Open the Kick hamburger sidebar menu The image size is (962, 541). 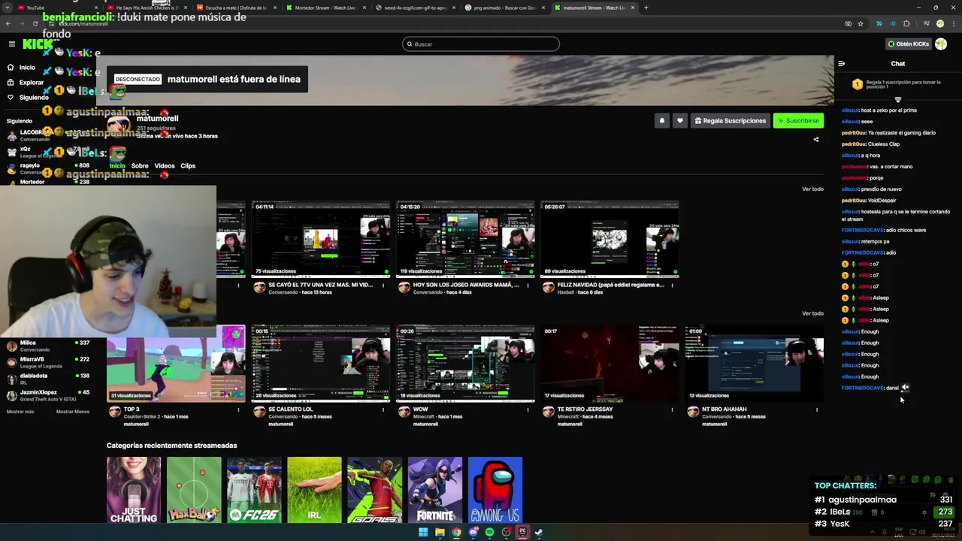pos(11,44)
